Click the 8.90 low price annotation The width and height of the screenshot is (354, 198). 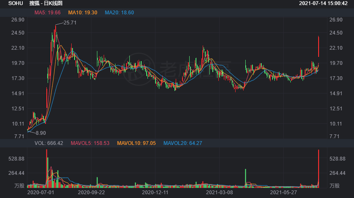point(40,133)
